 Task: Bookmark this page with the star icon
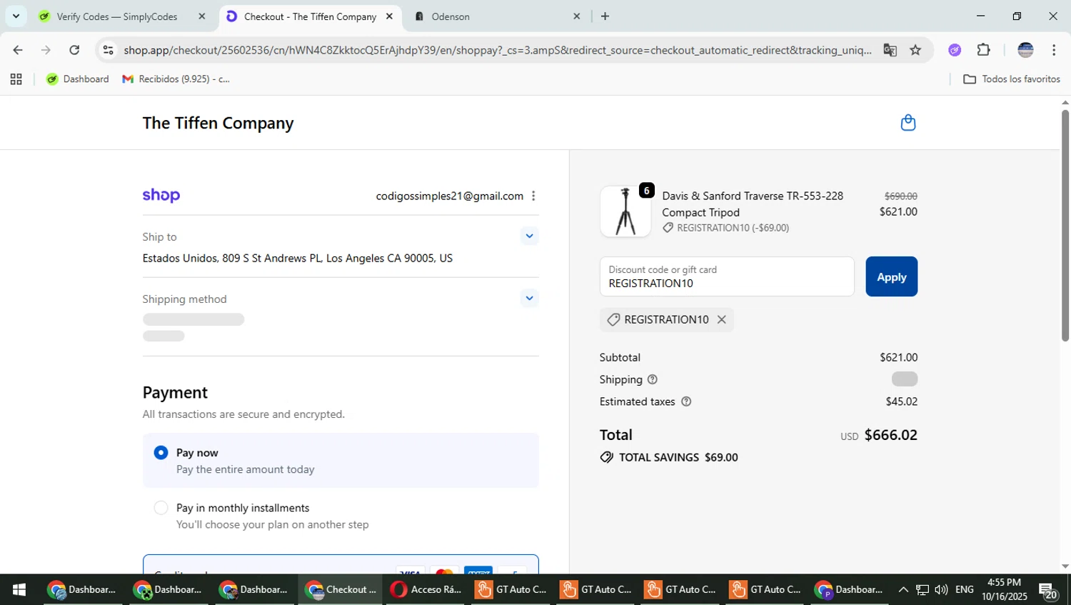point(915,50)
